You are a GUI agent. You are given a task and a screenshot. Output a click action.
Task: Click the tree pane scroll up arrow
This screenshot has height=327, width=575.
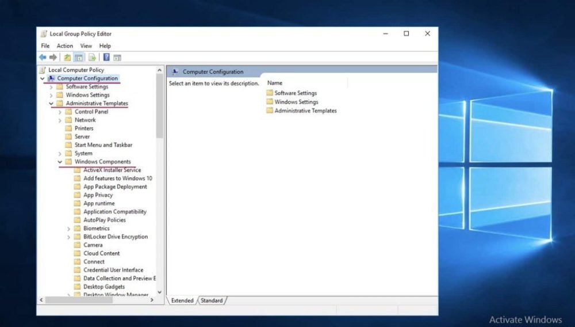(x=159, y=70)
